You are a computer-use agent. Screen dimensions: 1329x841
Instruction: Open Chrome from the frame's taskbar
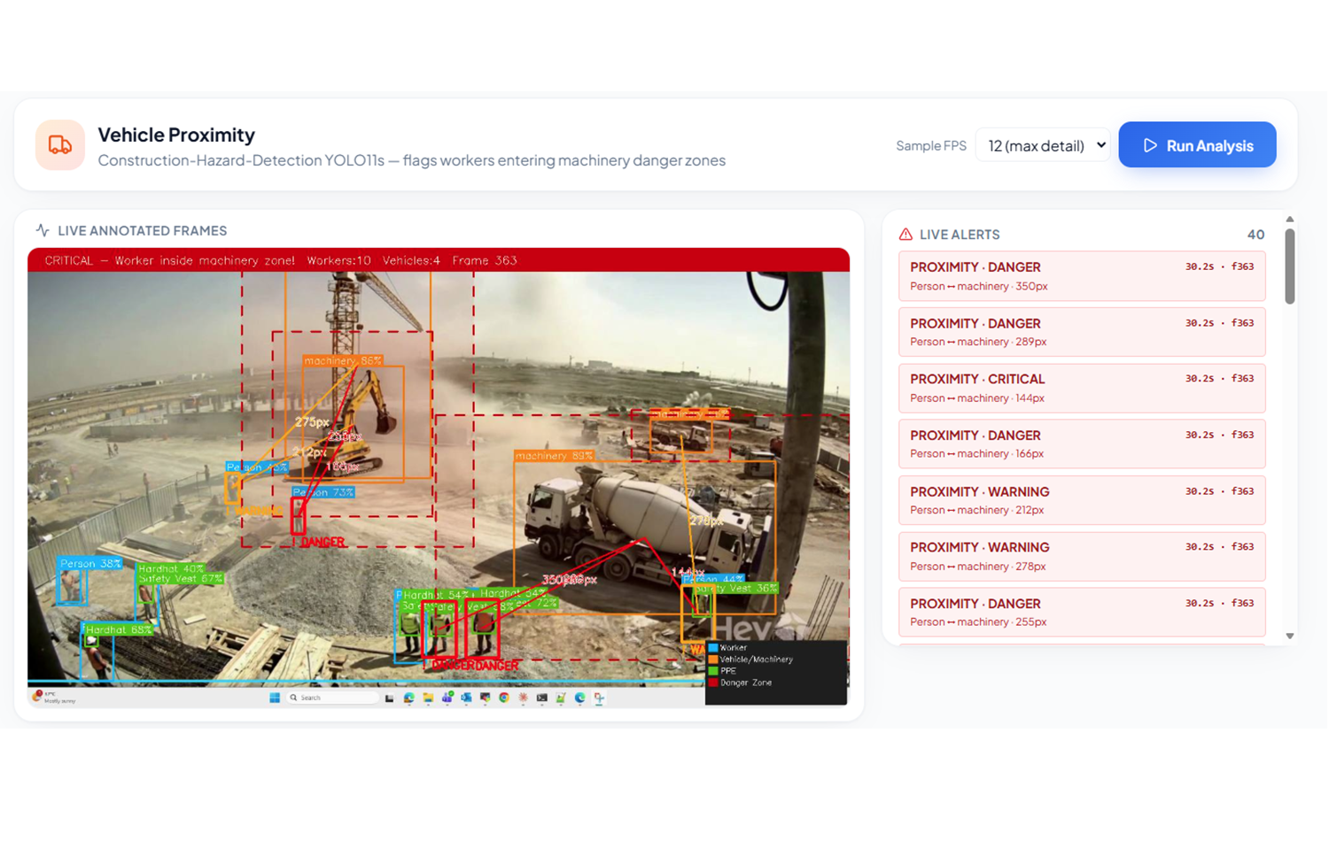tap(504, 698)
